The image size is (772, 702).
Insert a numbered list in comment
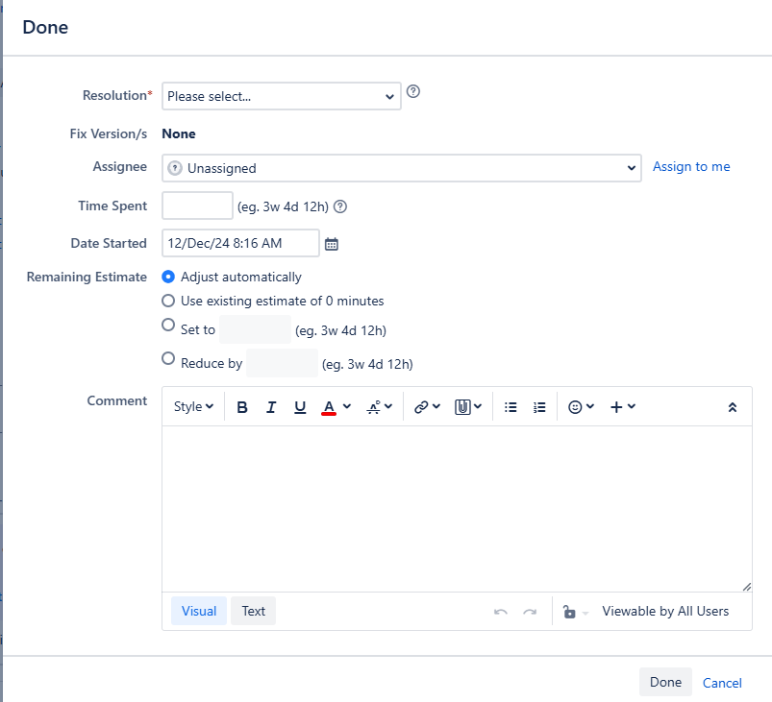(539, 407)
